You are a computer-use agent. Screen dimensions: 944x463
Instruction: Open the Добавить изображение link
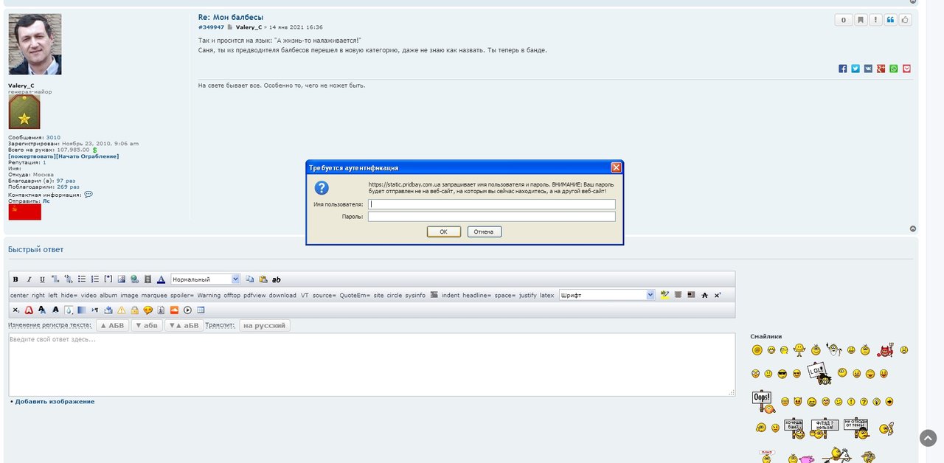55,402
